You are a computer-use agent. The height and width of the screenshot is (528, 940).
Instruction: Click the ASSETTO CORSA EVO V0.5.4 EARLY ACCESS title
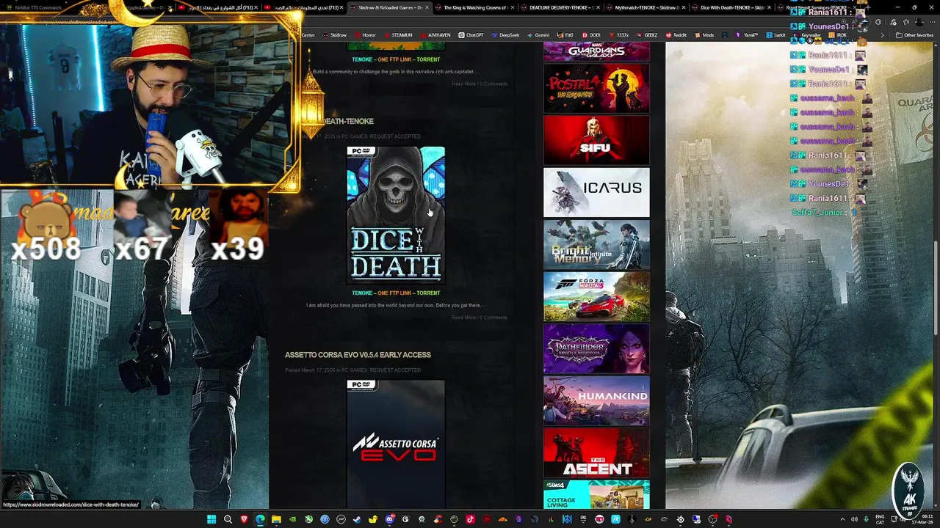[x=358, y=355]
